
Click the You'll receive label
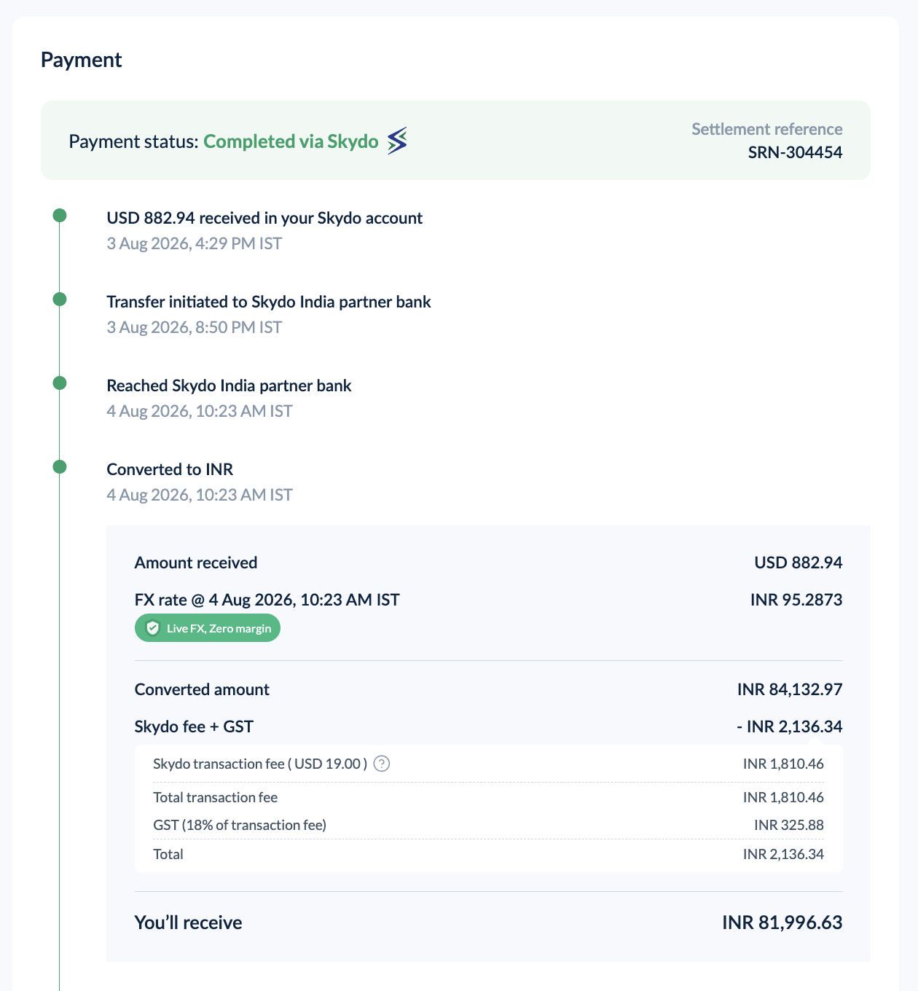189,923
